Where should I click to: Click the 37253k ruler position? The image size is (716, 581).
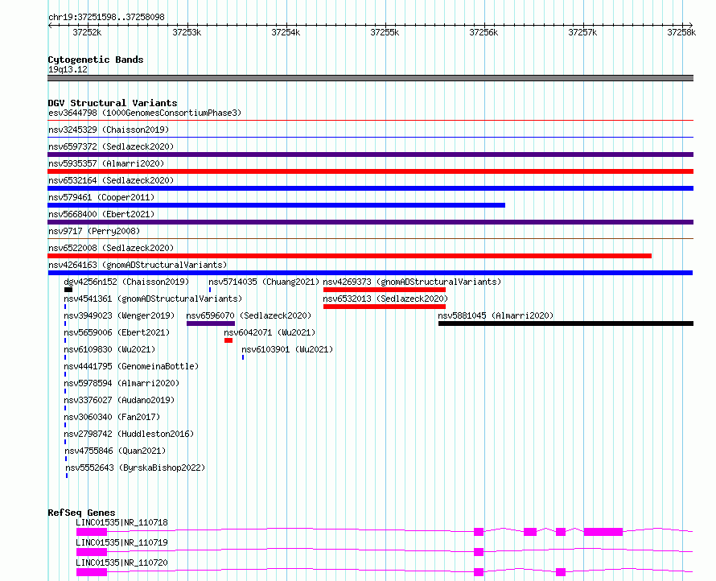pyautogui.click(x=187, y=32)
